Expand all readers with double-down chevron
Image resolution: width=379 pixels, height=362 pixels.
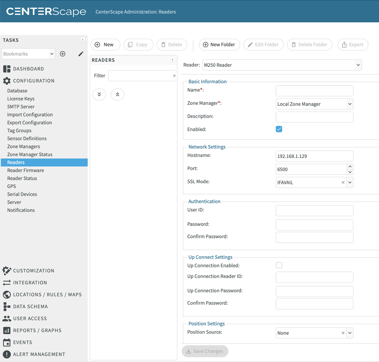pos(99,95)
